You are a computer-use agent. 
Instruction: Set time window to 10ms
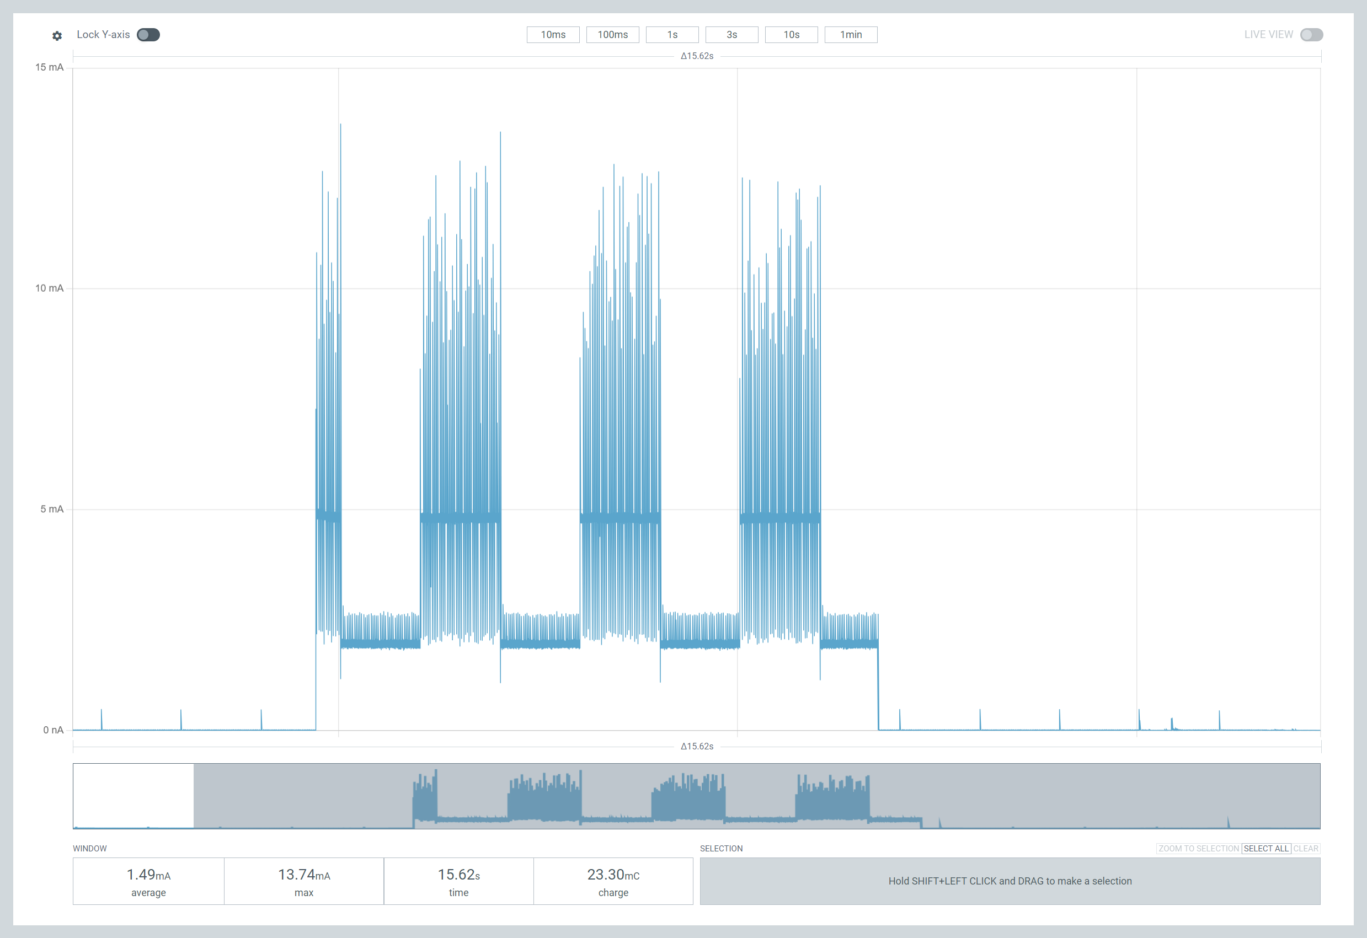click(x=553, y=35)
